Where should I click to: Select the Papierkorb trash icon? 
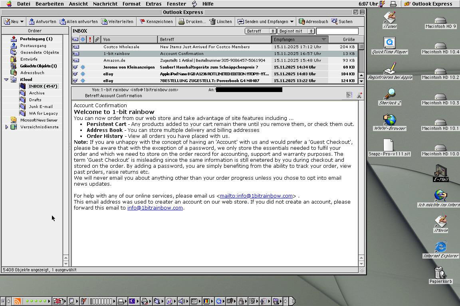(440, 275)
